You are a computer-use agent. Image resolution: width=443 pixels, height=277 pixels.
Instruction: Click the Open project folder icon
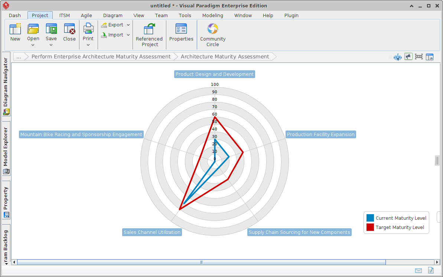tap(33, 29)
